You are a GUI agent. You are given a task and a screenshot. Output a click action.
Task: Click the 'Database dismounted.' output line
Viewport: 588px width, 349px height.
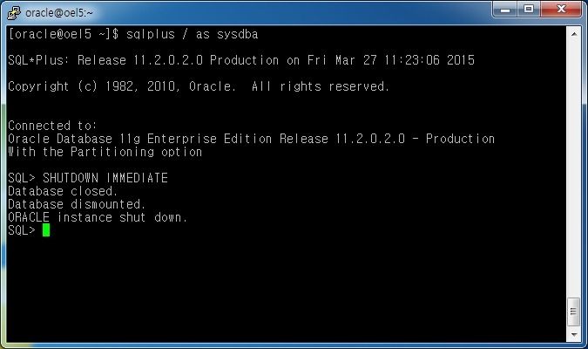point(77,204)
